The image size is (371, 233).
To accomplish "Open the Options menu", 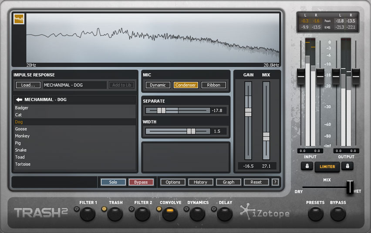I will click(173, 182).
